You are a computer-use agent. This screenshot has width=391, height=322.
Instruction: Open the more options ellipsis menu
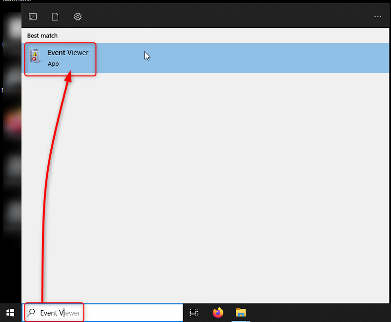tap(378, 17)
